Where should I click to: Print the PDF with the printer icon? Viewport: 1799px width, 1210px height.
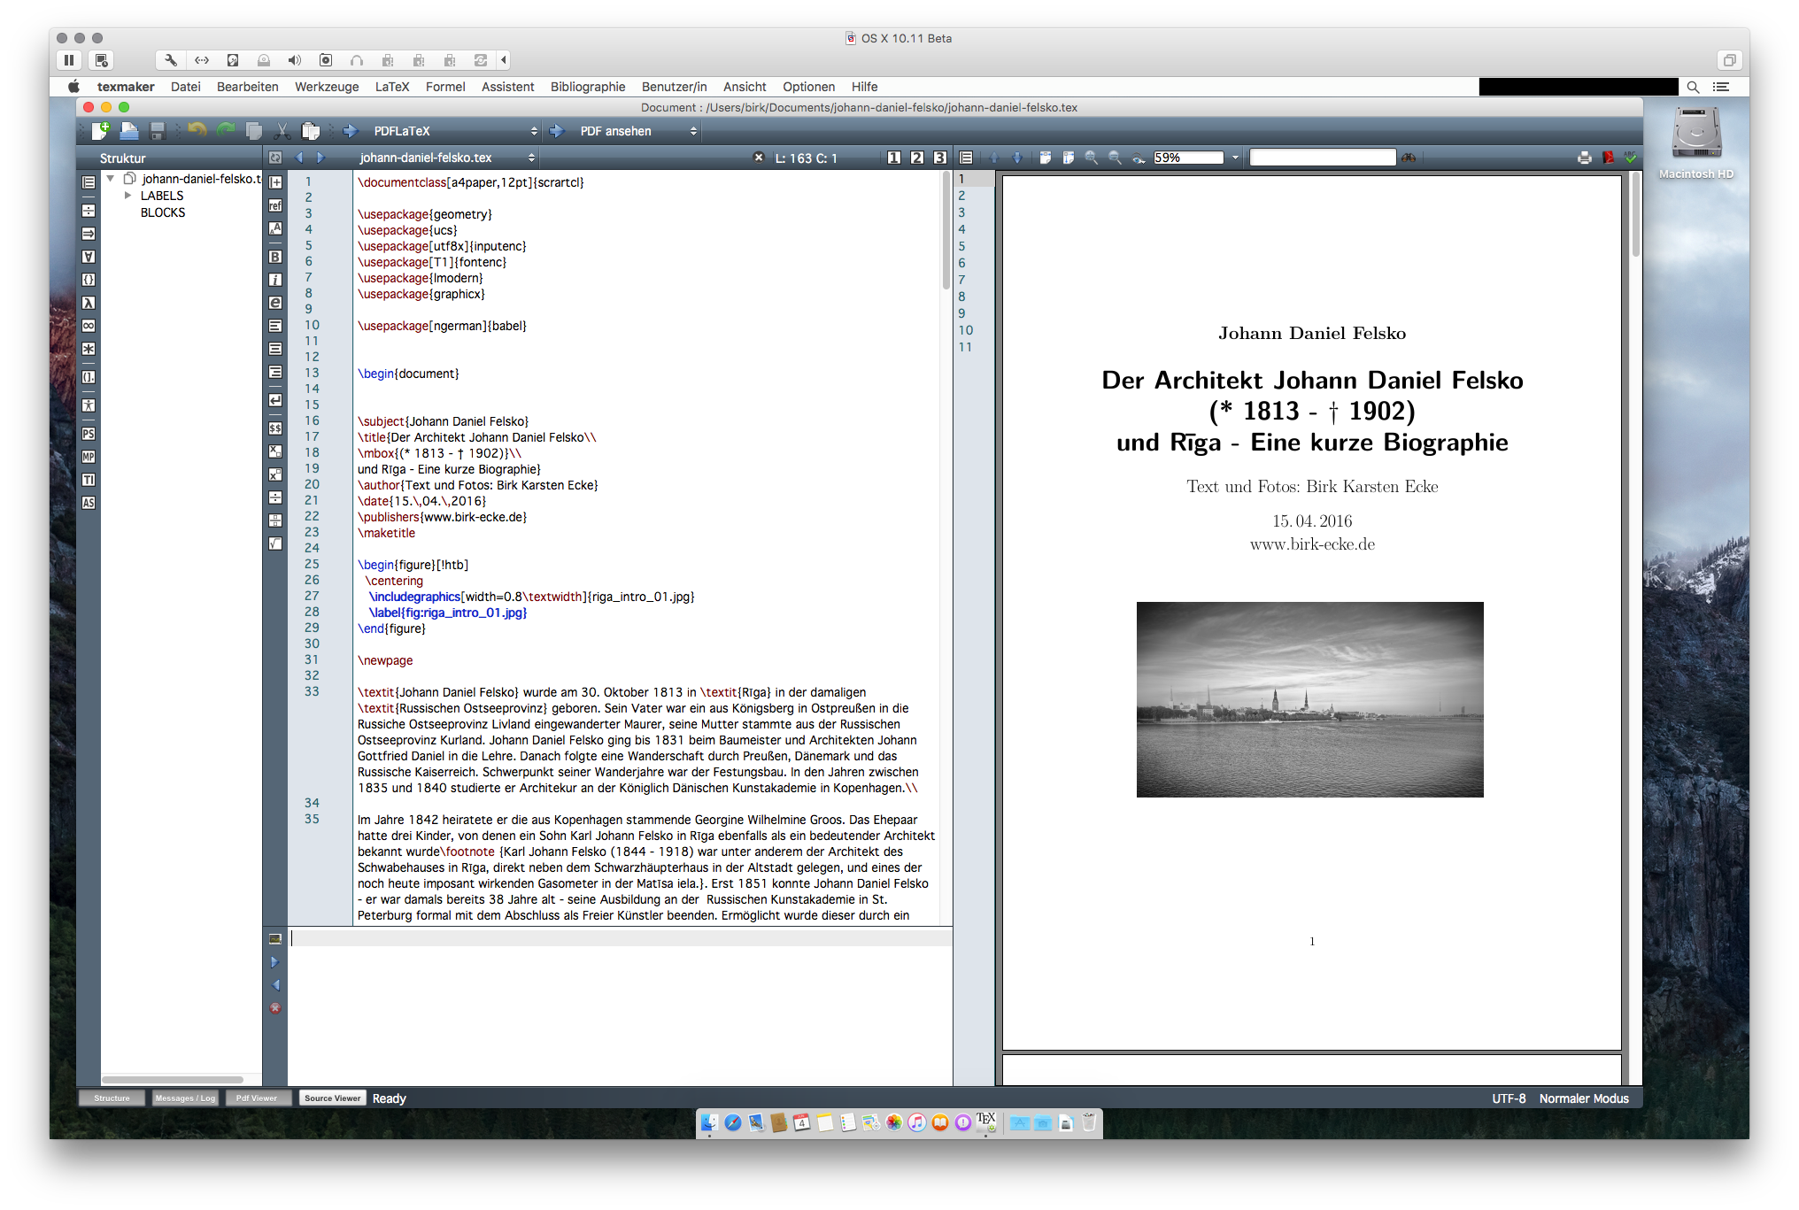point(1585,158)
